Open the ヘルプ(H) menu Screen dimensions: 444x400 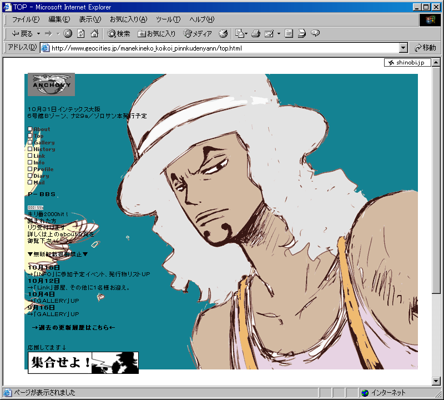(202, 19)
